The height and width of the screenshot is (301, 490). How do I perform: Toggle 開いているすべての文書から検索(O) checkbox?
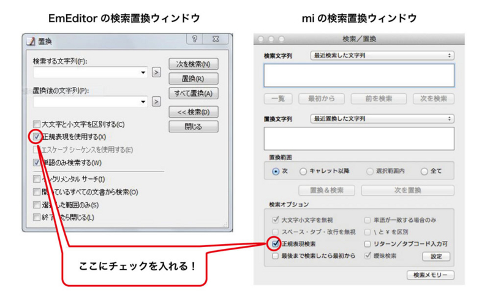pyautogui.click(x=37, y=192)
